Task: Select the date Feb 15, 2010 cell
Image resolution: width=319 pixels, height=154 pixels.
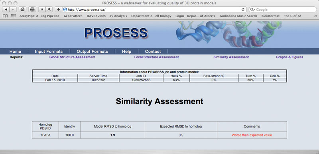Action: (55, 80)
